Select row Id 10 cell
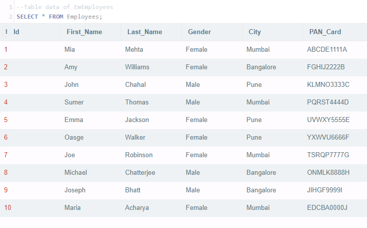This screenshot has height=228, width=367. pyautogui.click(x=30, y=208)
